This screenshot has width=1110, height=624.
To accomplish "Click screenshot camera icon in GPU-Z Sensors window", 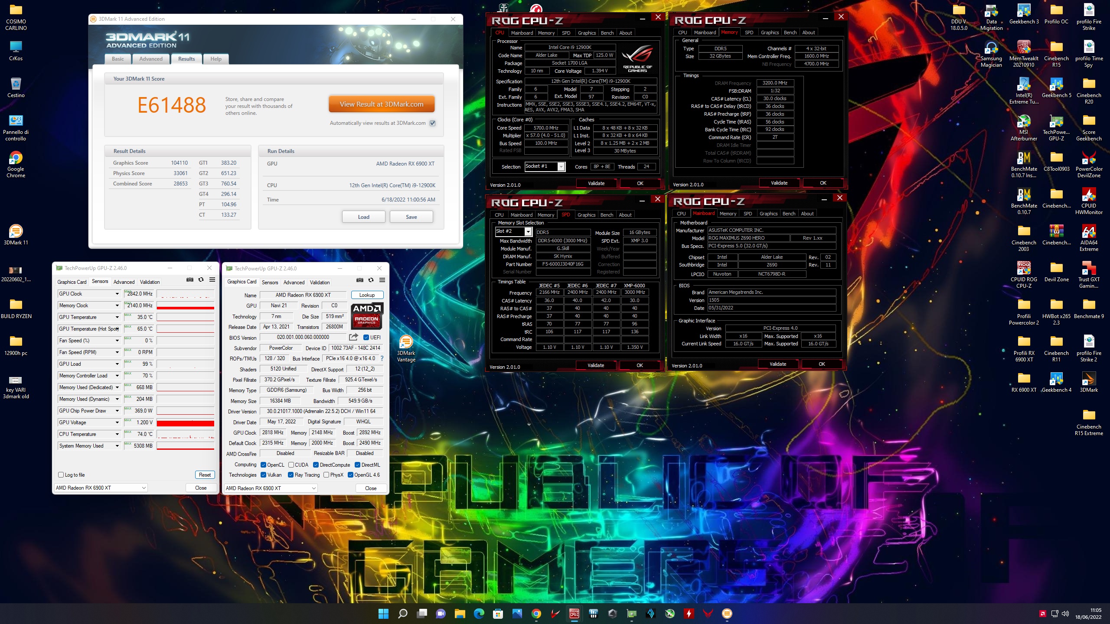I will click(x=189, y=280).
